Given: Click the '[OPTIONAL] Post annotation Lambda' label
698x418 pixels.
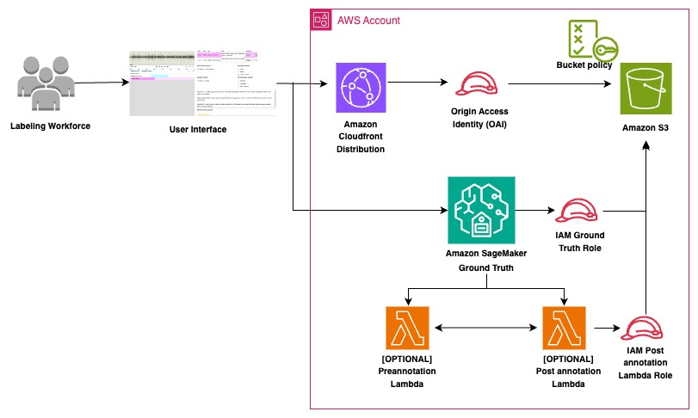Looking at the screenshot, I should 568,372.
